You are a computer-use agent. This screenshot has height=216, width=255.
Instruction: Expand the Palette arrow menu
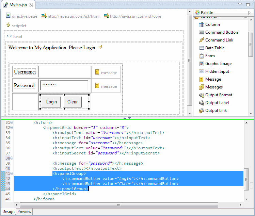point(250,13)
